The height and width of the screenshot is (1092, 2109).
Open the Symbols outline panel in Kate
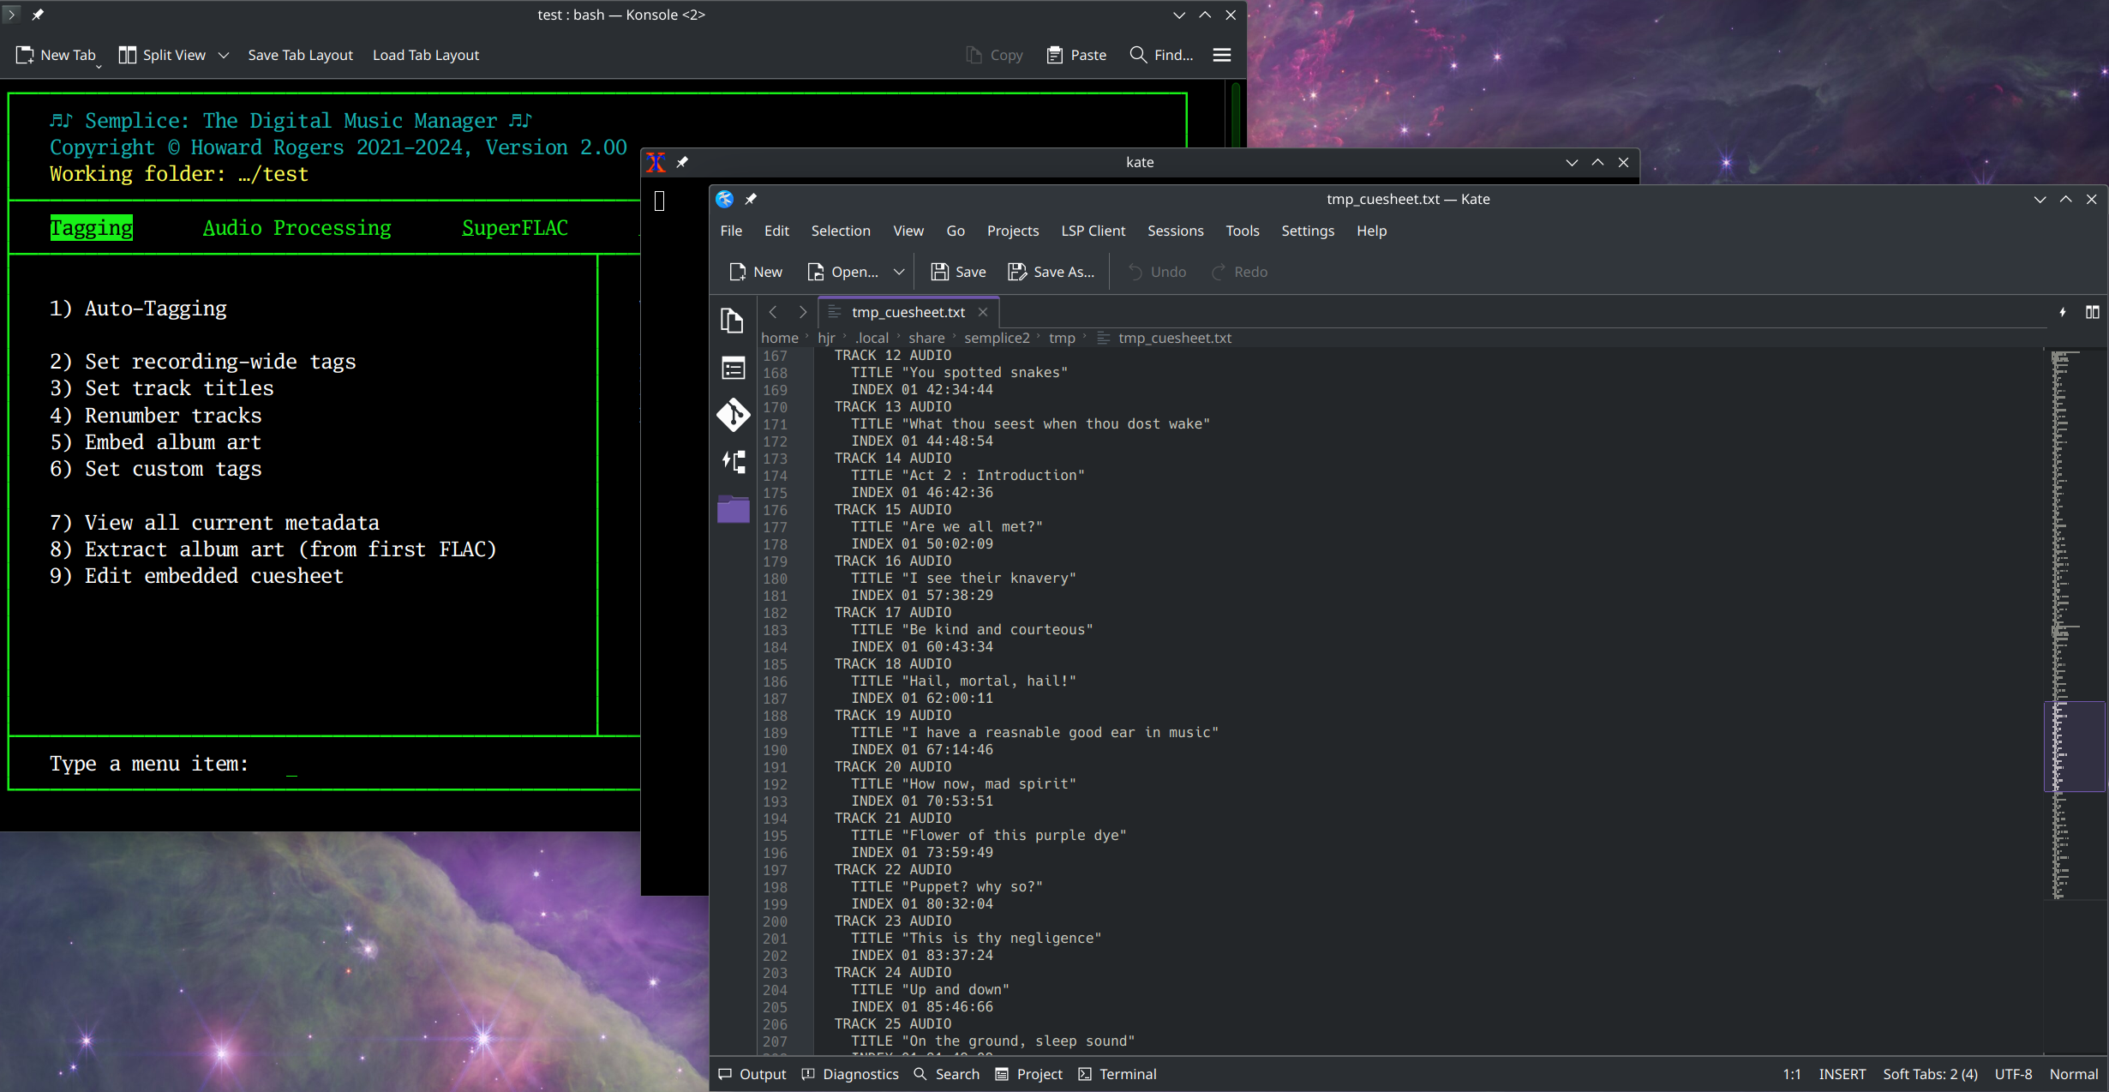733,367
